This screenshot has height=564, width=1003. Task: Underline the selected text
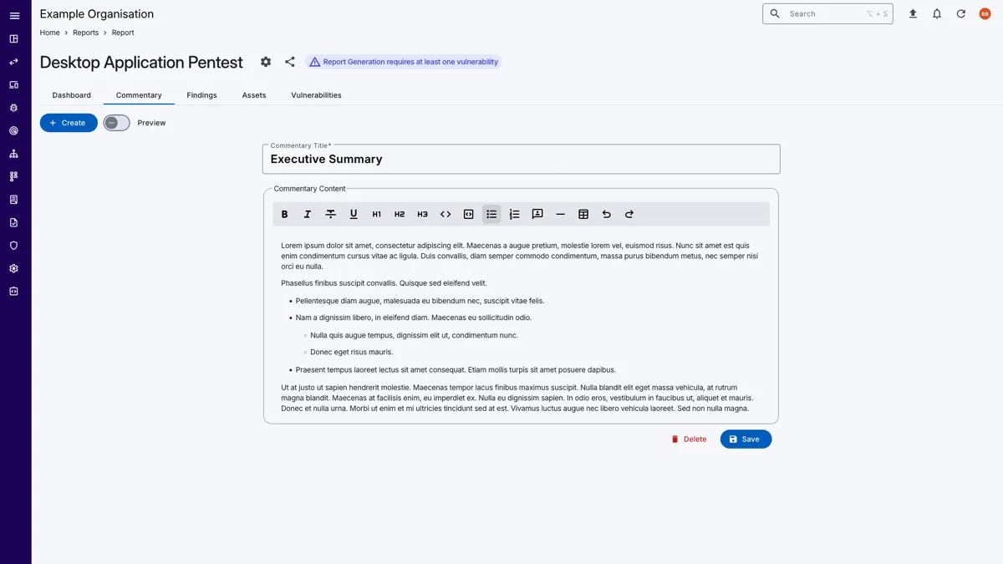coord(354,215)
